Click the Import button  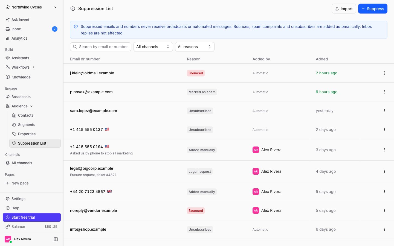pos(344,9)
